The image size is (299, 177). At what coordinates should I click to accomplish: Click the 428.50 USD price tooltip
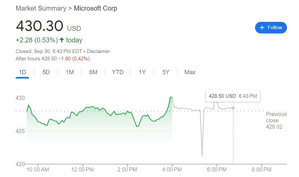[232, 96]
